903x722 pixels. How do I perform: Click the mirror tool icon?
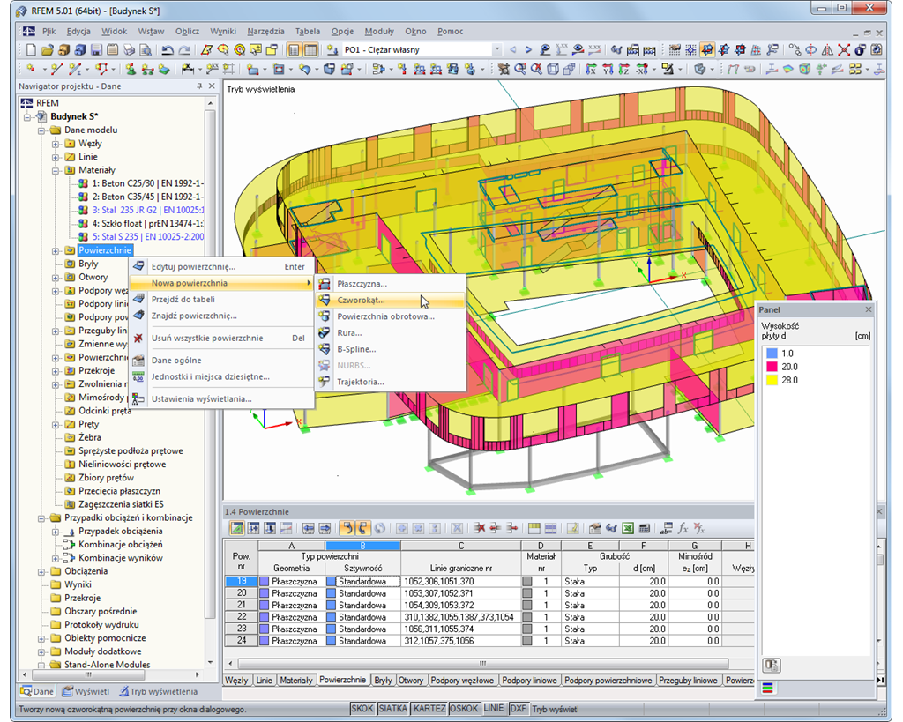click(827, 50)
